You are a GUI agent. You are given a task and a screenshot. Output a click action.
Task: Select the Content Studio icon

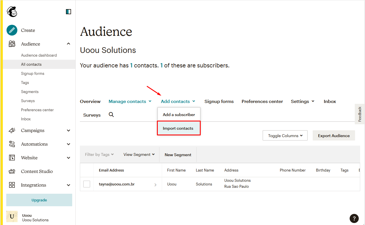pos(12,171)
